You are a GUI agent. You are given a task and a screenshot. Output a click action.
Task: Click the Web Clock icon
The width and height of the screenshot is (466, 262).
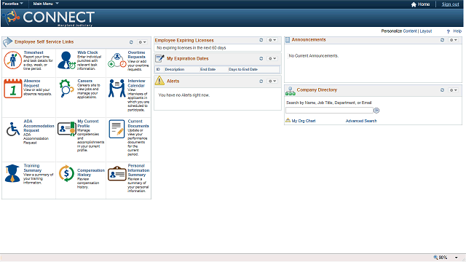(x=66, y=60)
